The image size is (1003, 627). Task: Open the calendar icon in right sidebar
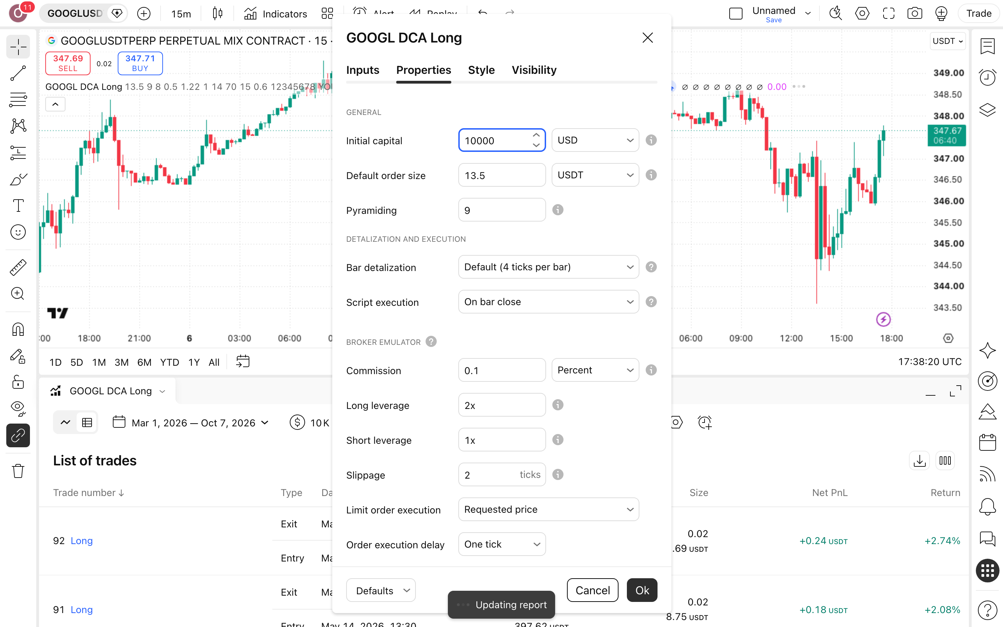987,442
